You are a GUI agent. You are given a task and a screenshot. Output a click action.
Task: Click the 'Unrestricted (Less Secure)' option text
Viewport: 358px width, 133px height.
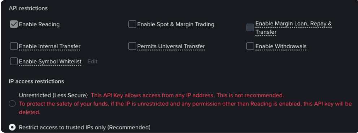[53, 95]
